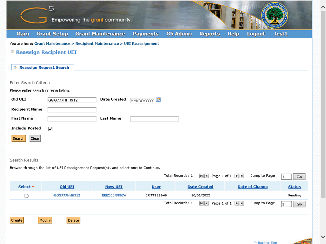Click the JPITT132146 user cell

tap(156, 195)
